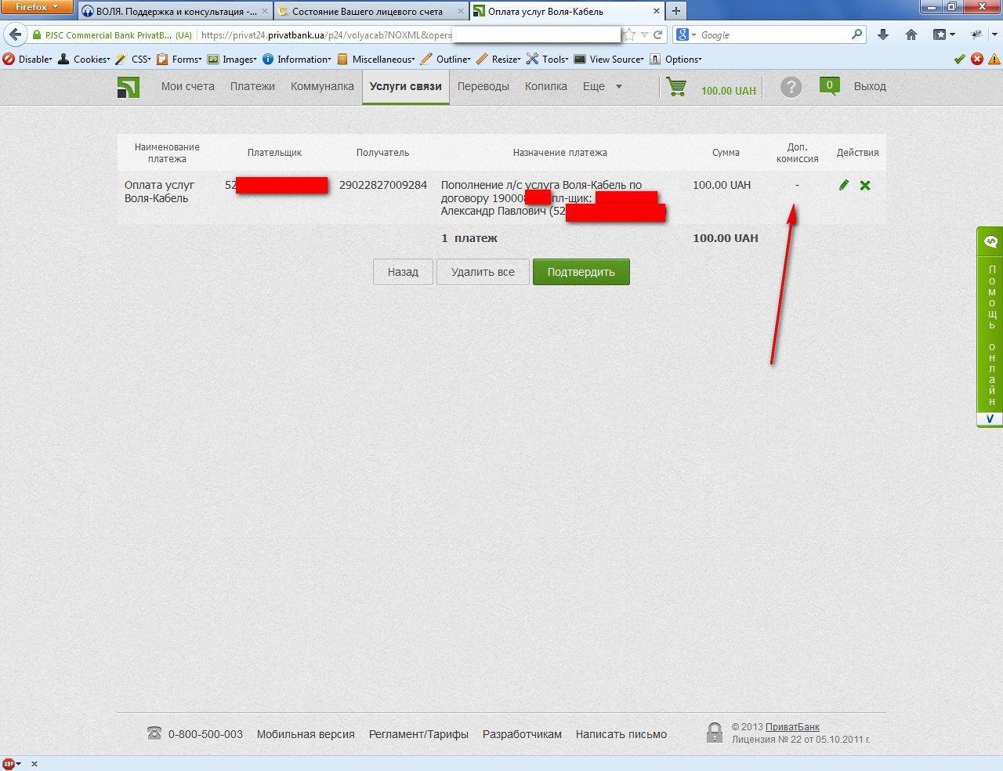This screenshot has height=771, width=1003.
Task: Open the View Source developer menu
Action: (x=609, y=60)
